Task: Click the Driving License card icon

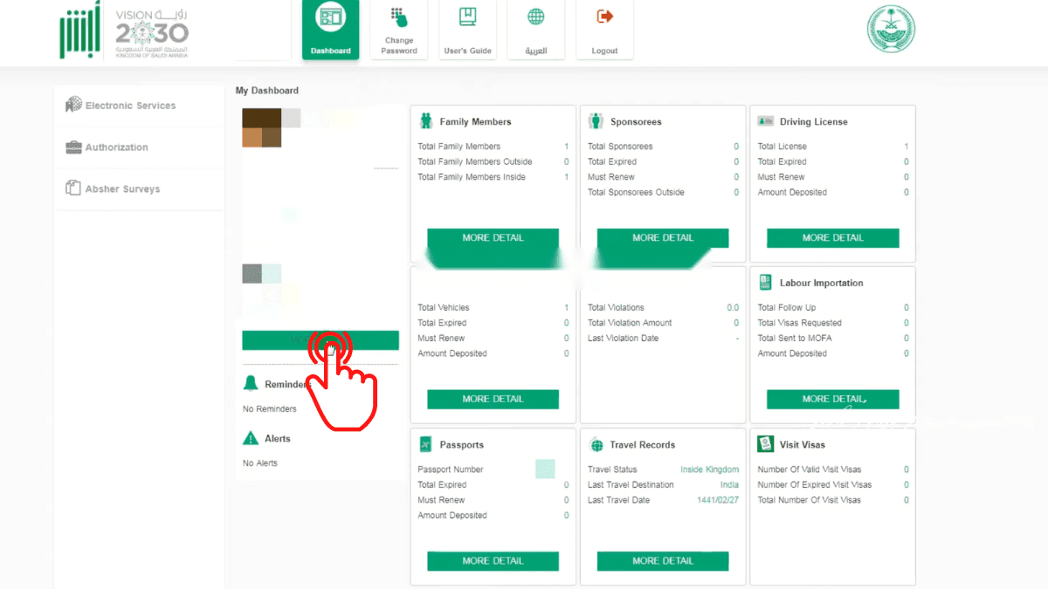Action: (766, 121)
